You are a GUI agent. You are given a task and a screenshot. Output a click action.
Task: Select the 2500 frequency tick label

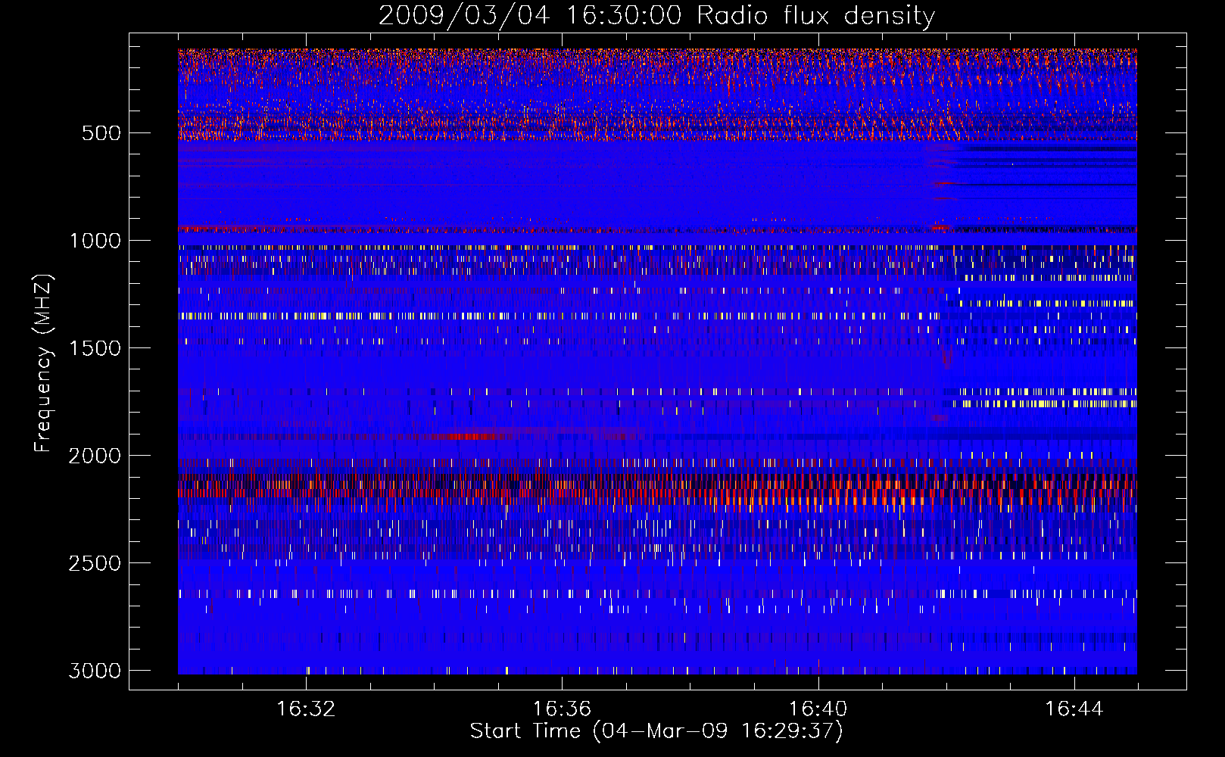click(x=95, y=563)
